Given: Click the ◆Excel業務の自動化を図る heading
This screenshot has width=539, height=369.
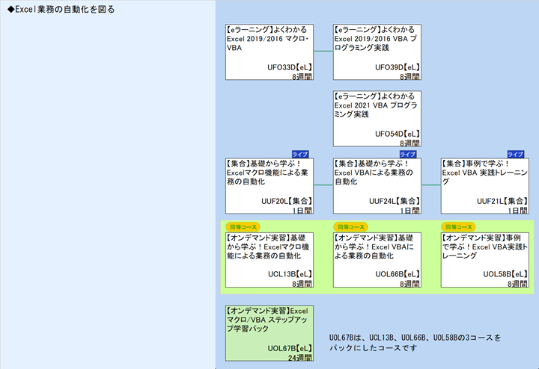Looking at the screenshot, I should (x=61, y=10).
